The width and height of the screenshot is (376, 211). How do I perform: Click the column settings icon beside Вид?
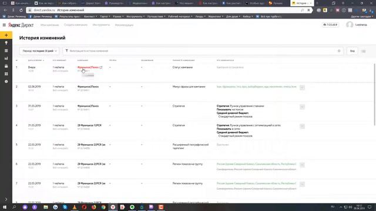364,51
